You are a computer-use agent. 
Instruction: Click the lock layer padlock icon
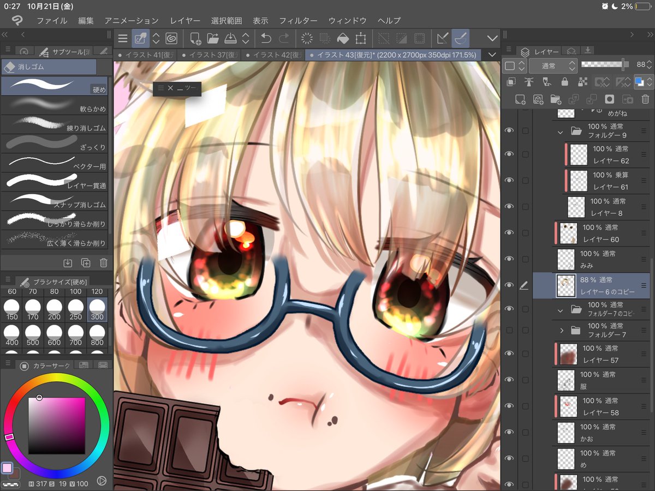tap(564, 82)
